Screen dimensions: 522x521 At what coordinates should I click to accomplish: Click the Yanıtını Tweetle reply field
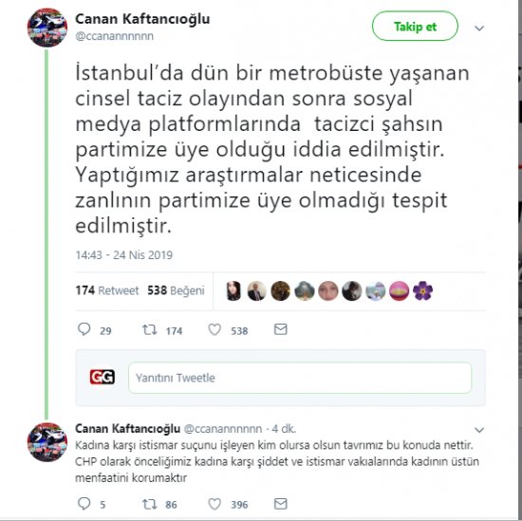300,378
